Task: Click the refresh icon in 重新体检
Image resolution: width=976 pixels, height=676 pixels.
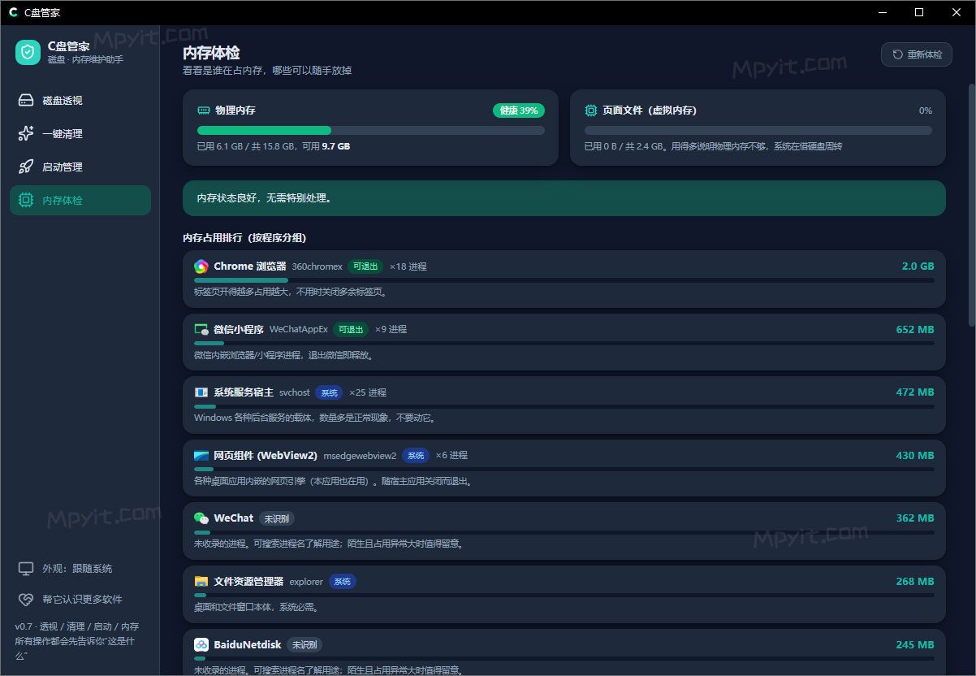Action: point(897,54)
